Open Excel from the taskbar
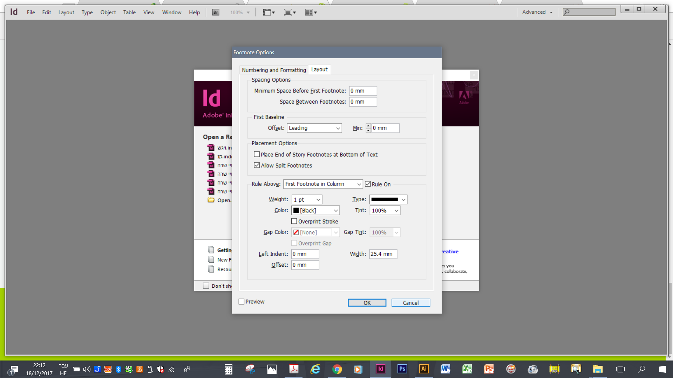Viewport: 673px width, 378px height. tap(467, 369)
